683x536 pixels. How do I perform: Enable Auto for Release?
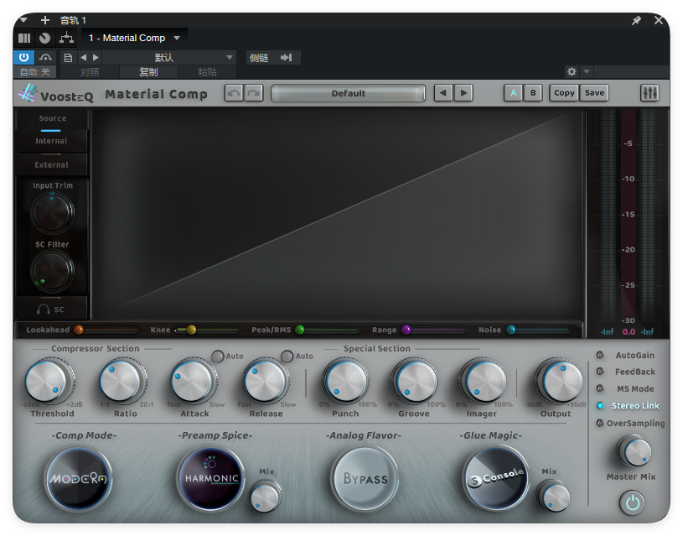pyautogui.click(x=287, y=356)
